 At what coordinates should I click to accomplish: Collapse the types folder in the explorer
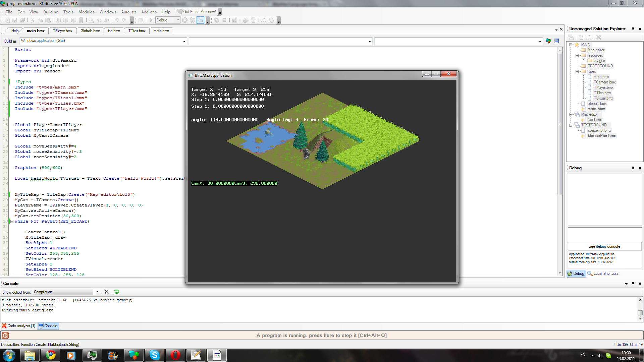point(577,71)
